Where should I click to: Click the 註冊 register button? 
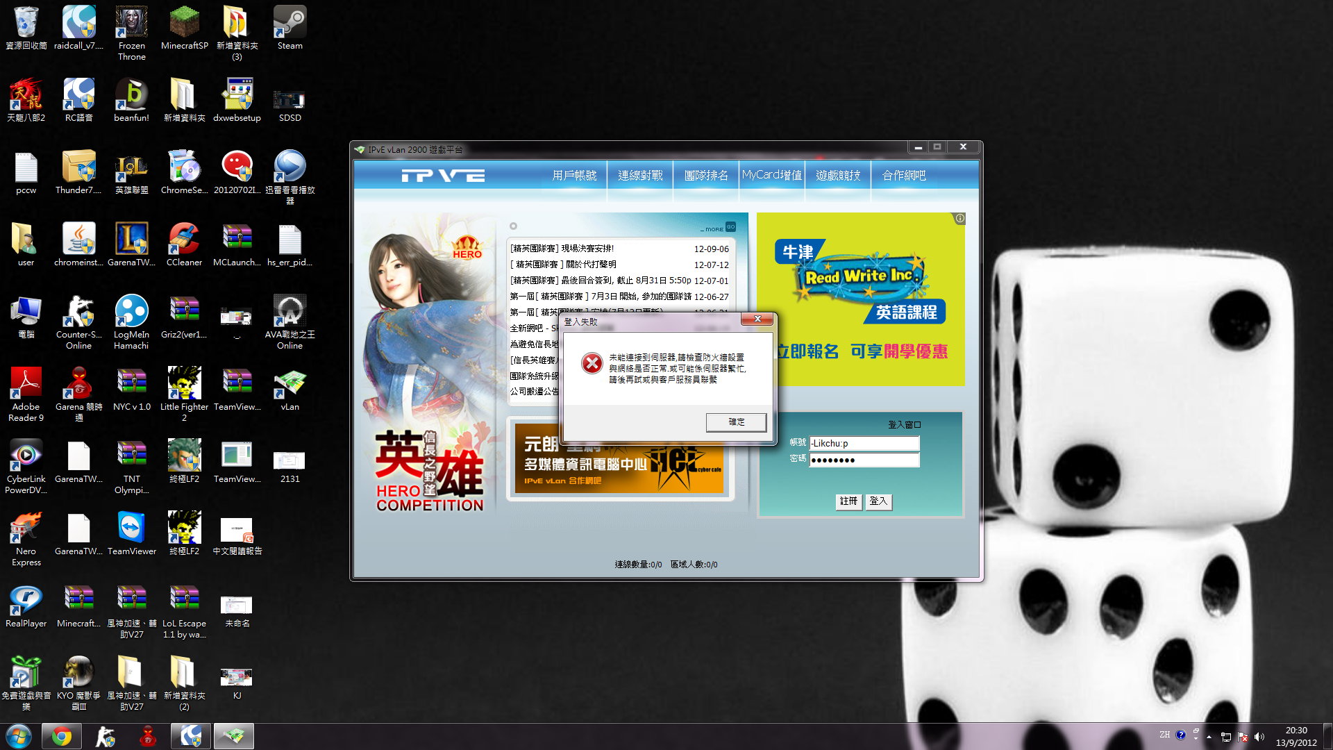click(x=848, y=501)
